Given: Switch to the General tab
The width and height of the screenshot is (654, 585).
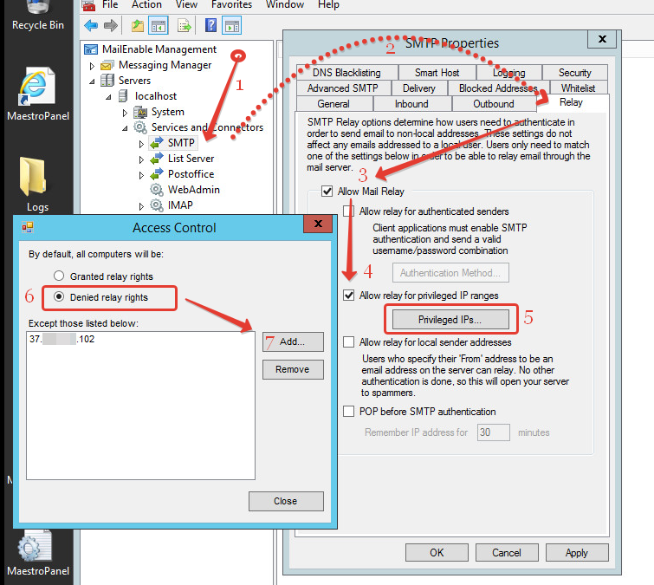Looking at the screenshot, I should coord(333,103).
